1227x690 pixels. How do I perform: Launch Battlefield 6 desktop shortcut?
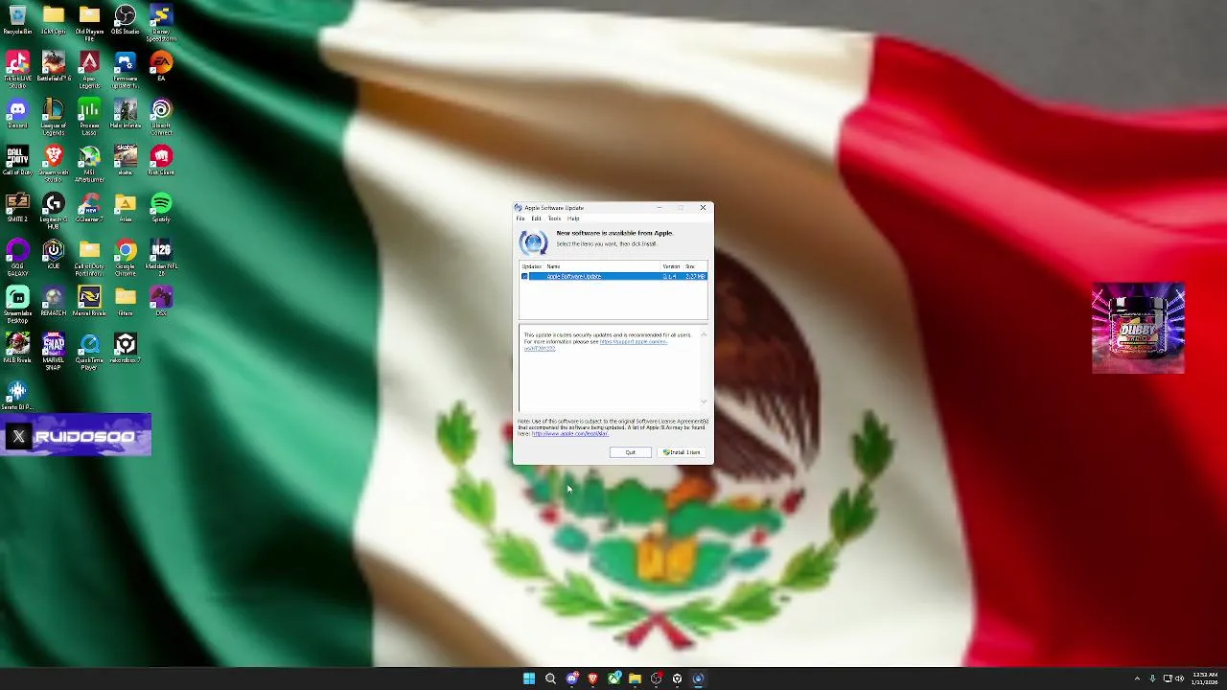pos(54,67)
